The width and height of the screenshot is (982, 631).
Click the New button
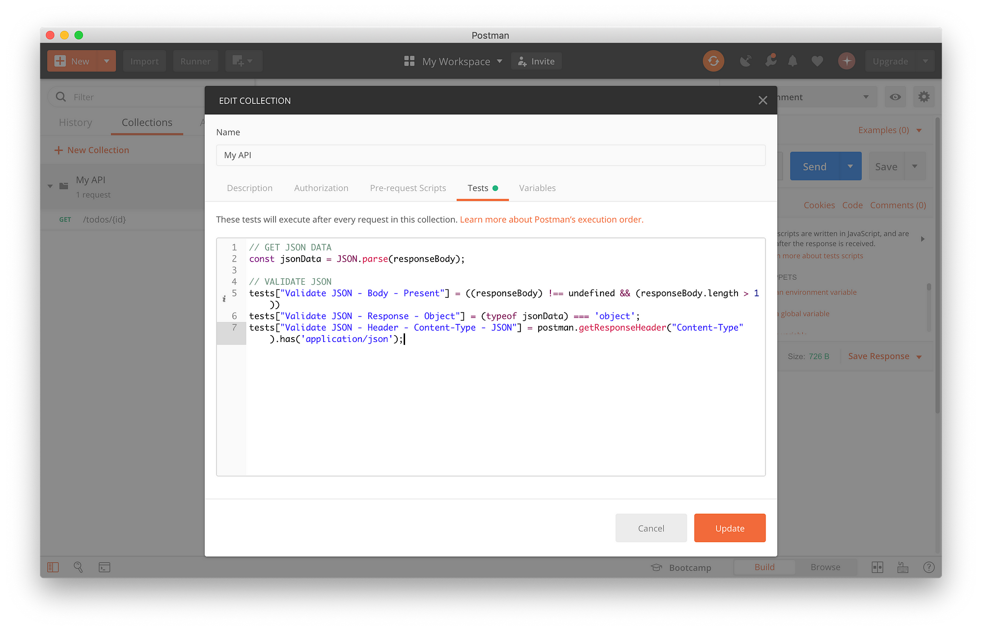[x=73, y=61]
